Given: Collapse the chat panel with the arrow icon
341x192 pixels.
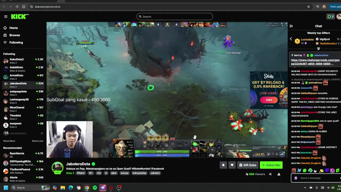Looking at the screenshot, I should 291,26.
